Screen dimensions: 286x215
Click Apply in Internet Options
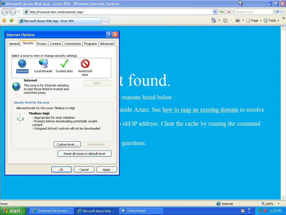pyautogui.click(x=106, y=169)
